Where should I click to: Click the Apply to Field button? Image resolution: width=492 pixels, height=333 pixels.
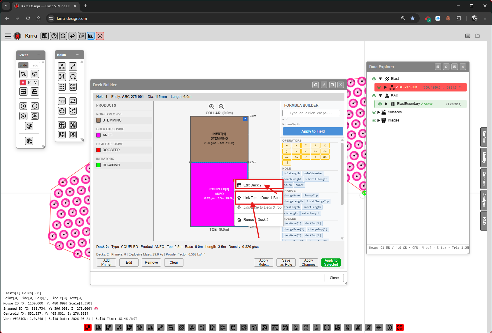pos(313,131)
